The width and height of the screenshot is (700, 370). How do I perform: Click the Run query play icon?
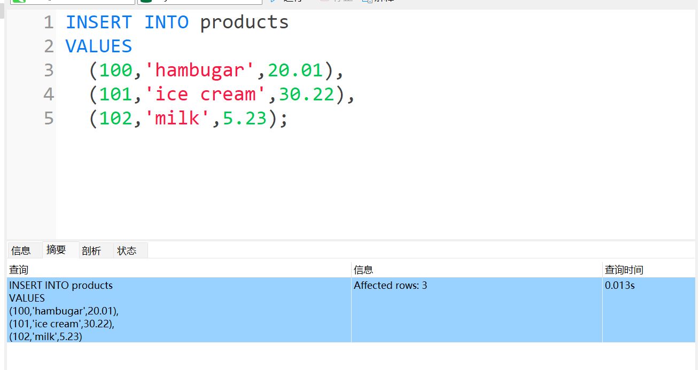click(274, 1)
